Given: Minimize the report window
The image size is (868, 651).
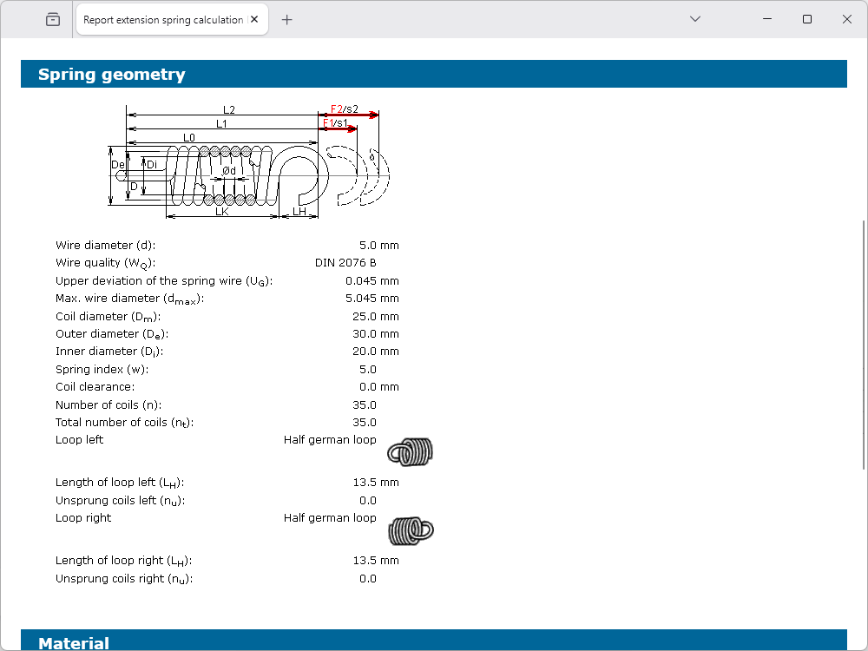Looking at the screenshot, I should pos(767,19).
